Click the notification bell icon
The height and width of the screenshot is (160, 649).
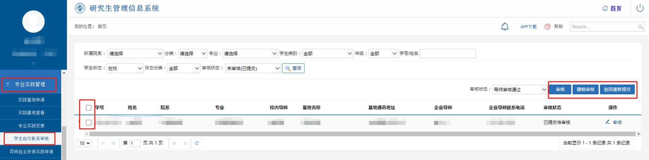pos(505,27)
